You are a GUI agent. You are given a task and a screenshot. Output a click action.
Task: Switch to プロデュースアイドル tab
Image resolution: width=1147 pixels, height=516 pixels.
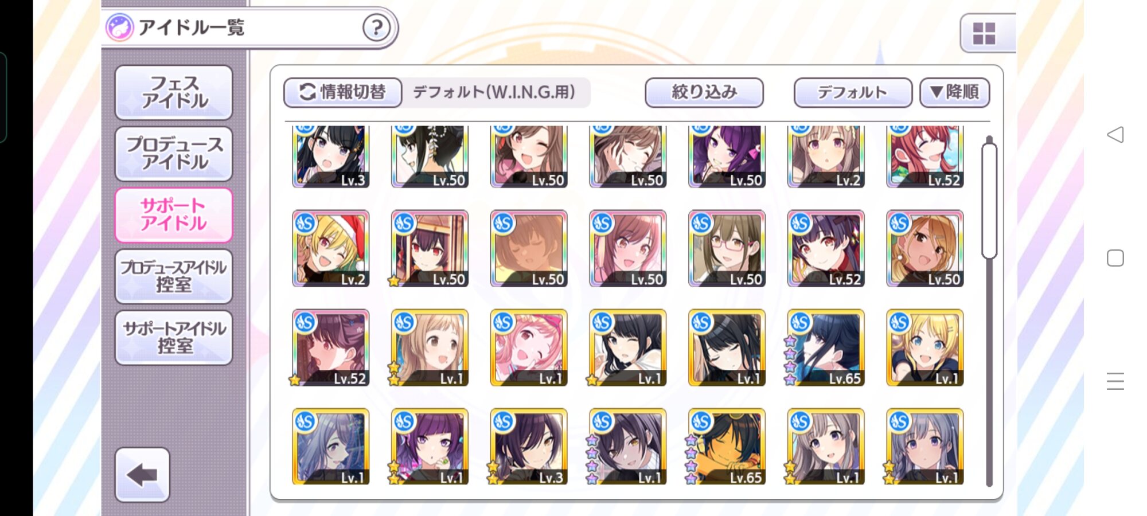point(174,154)
